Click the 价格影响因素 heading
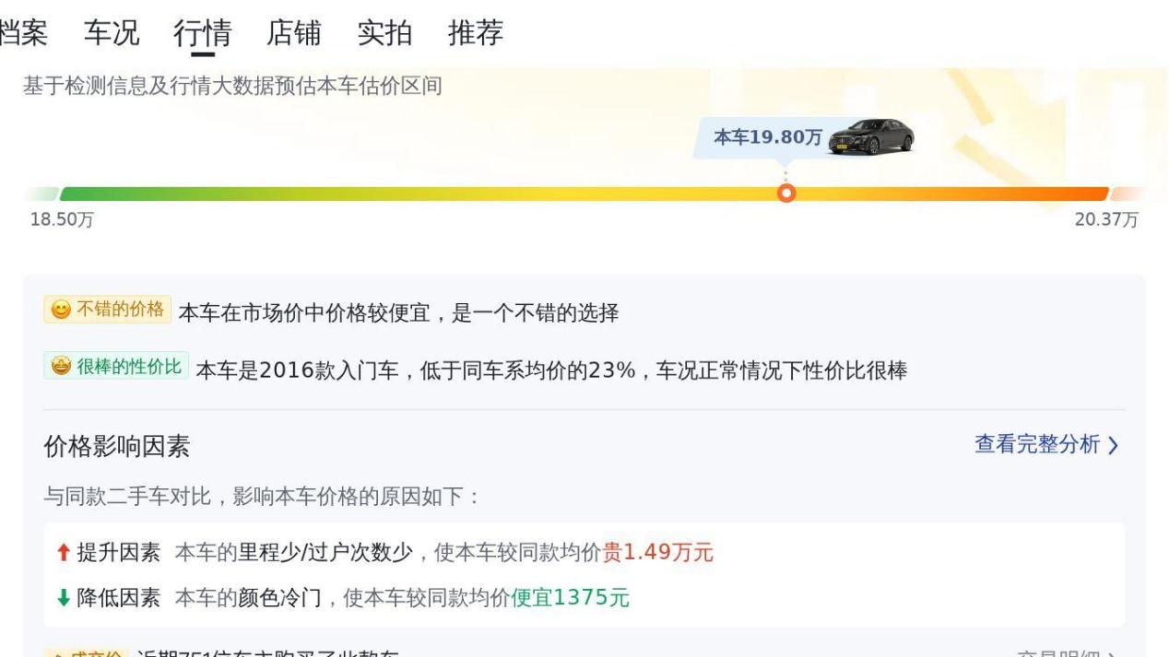Image resolution: width=1169 pixels, height=657 pixels. [117, 447]
